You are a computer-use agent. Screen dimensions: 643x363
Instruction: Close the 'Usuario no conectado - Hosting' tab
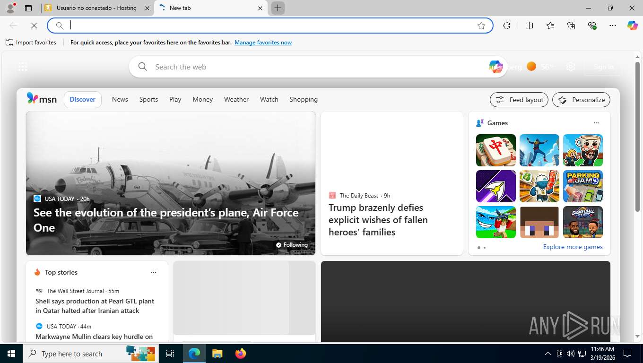[x=147, y=8]
